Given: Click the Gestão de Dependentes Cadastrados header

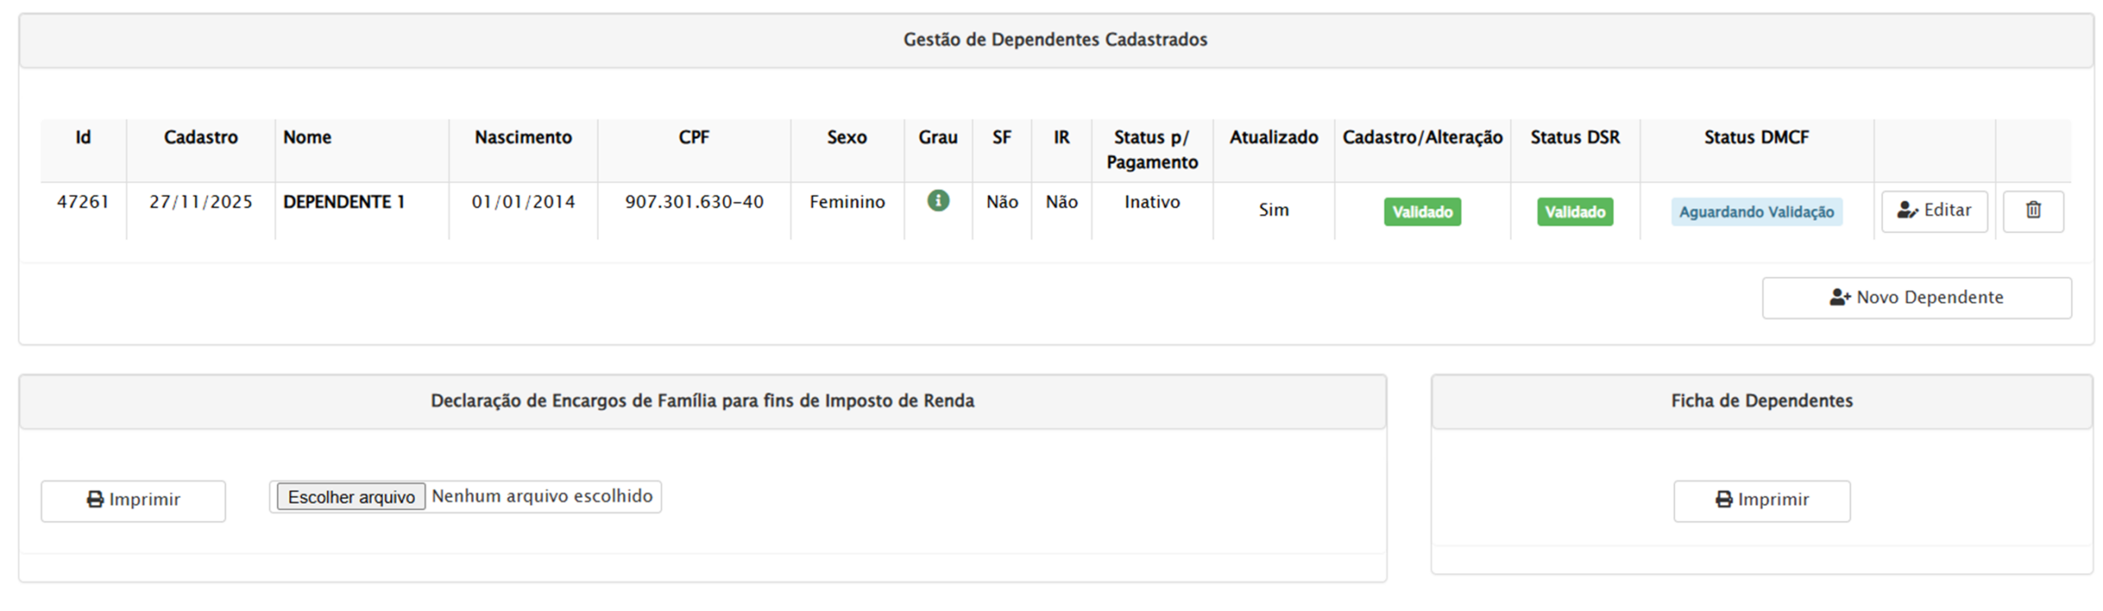Looking at the screenshot, I should (x=1055, y=39).
